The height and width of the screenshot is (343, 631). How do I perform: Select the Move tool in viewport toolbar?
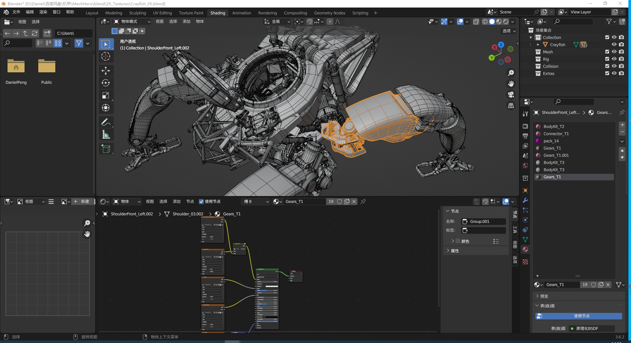coord(106,70)
